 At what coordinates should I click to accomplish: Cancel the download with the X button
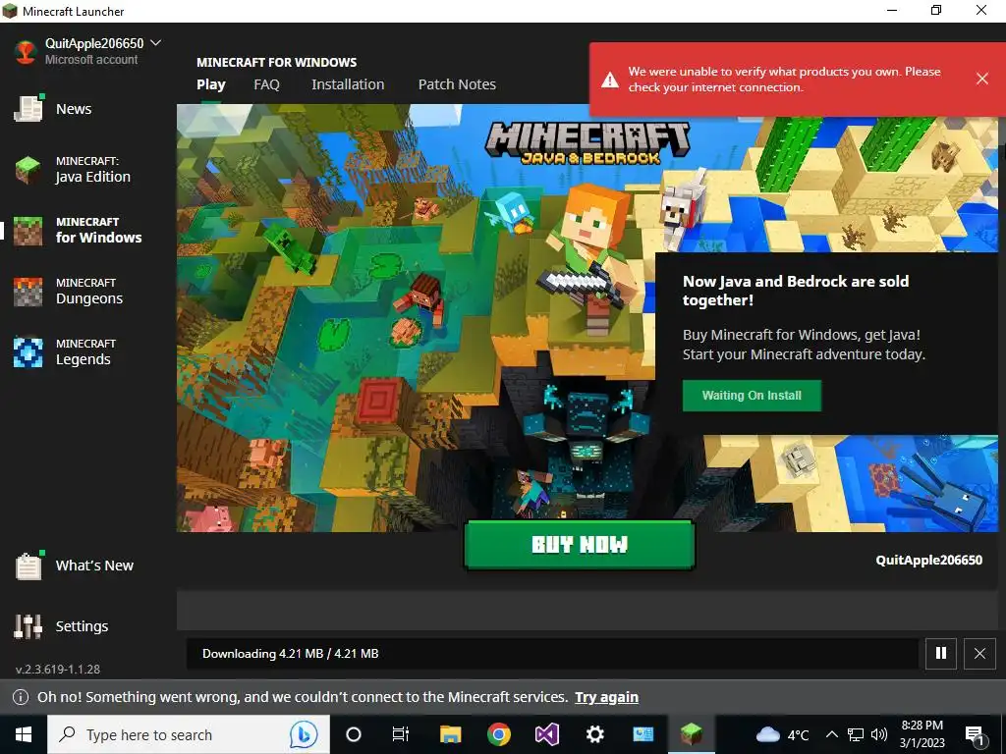coord(979,653)
